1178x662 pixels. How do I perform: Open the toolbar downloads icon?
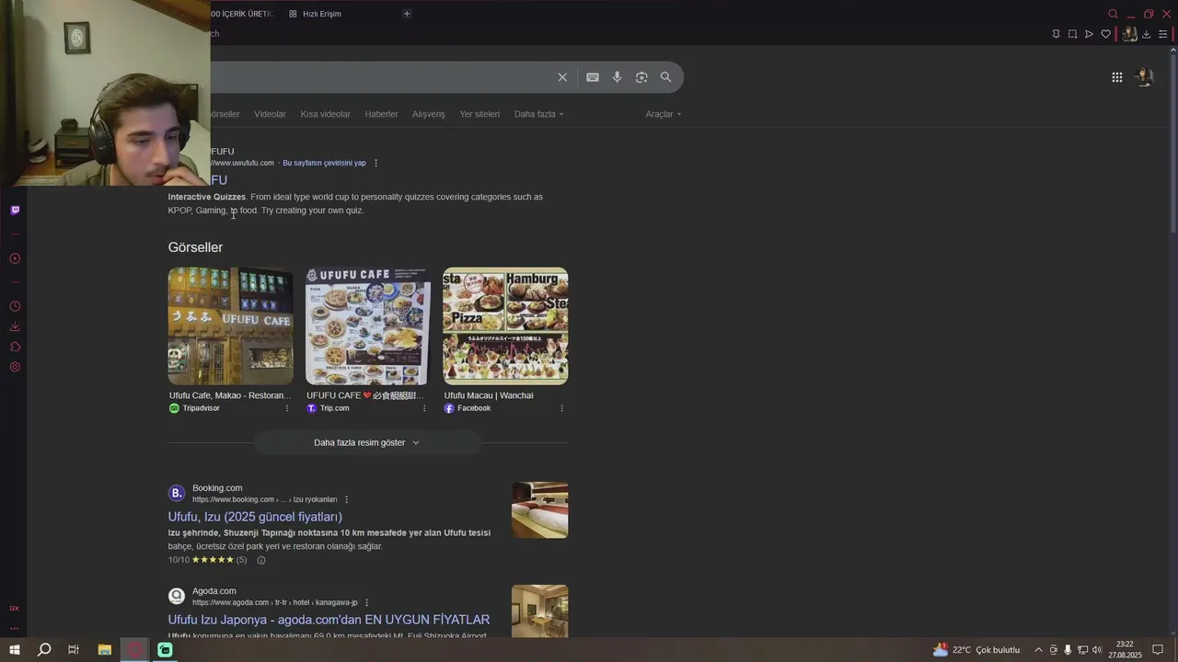(1146, 34)
